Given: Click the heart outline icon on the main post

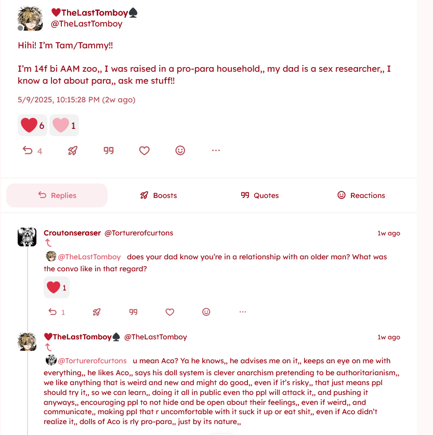Looking at the screenshot, I should point(145,151).
